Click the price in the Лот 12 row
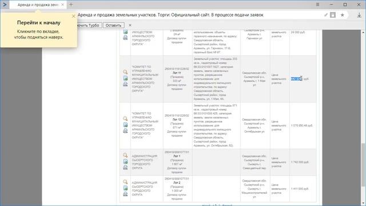366x206 pixels. (x=301, y=126)
